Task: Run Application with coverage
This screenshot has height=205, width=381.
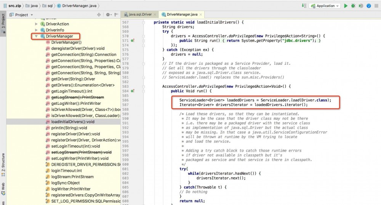Action: pos(361,6)
